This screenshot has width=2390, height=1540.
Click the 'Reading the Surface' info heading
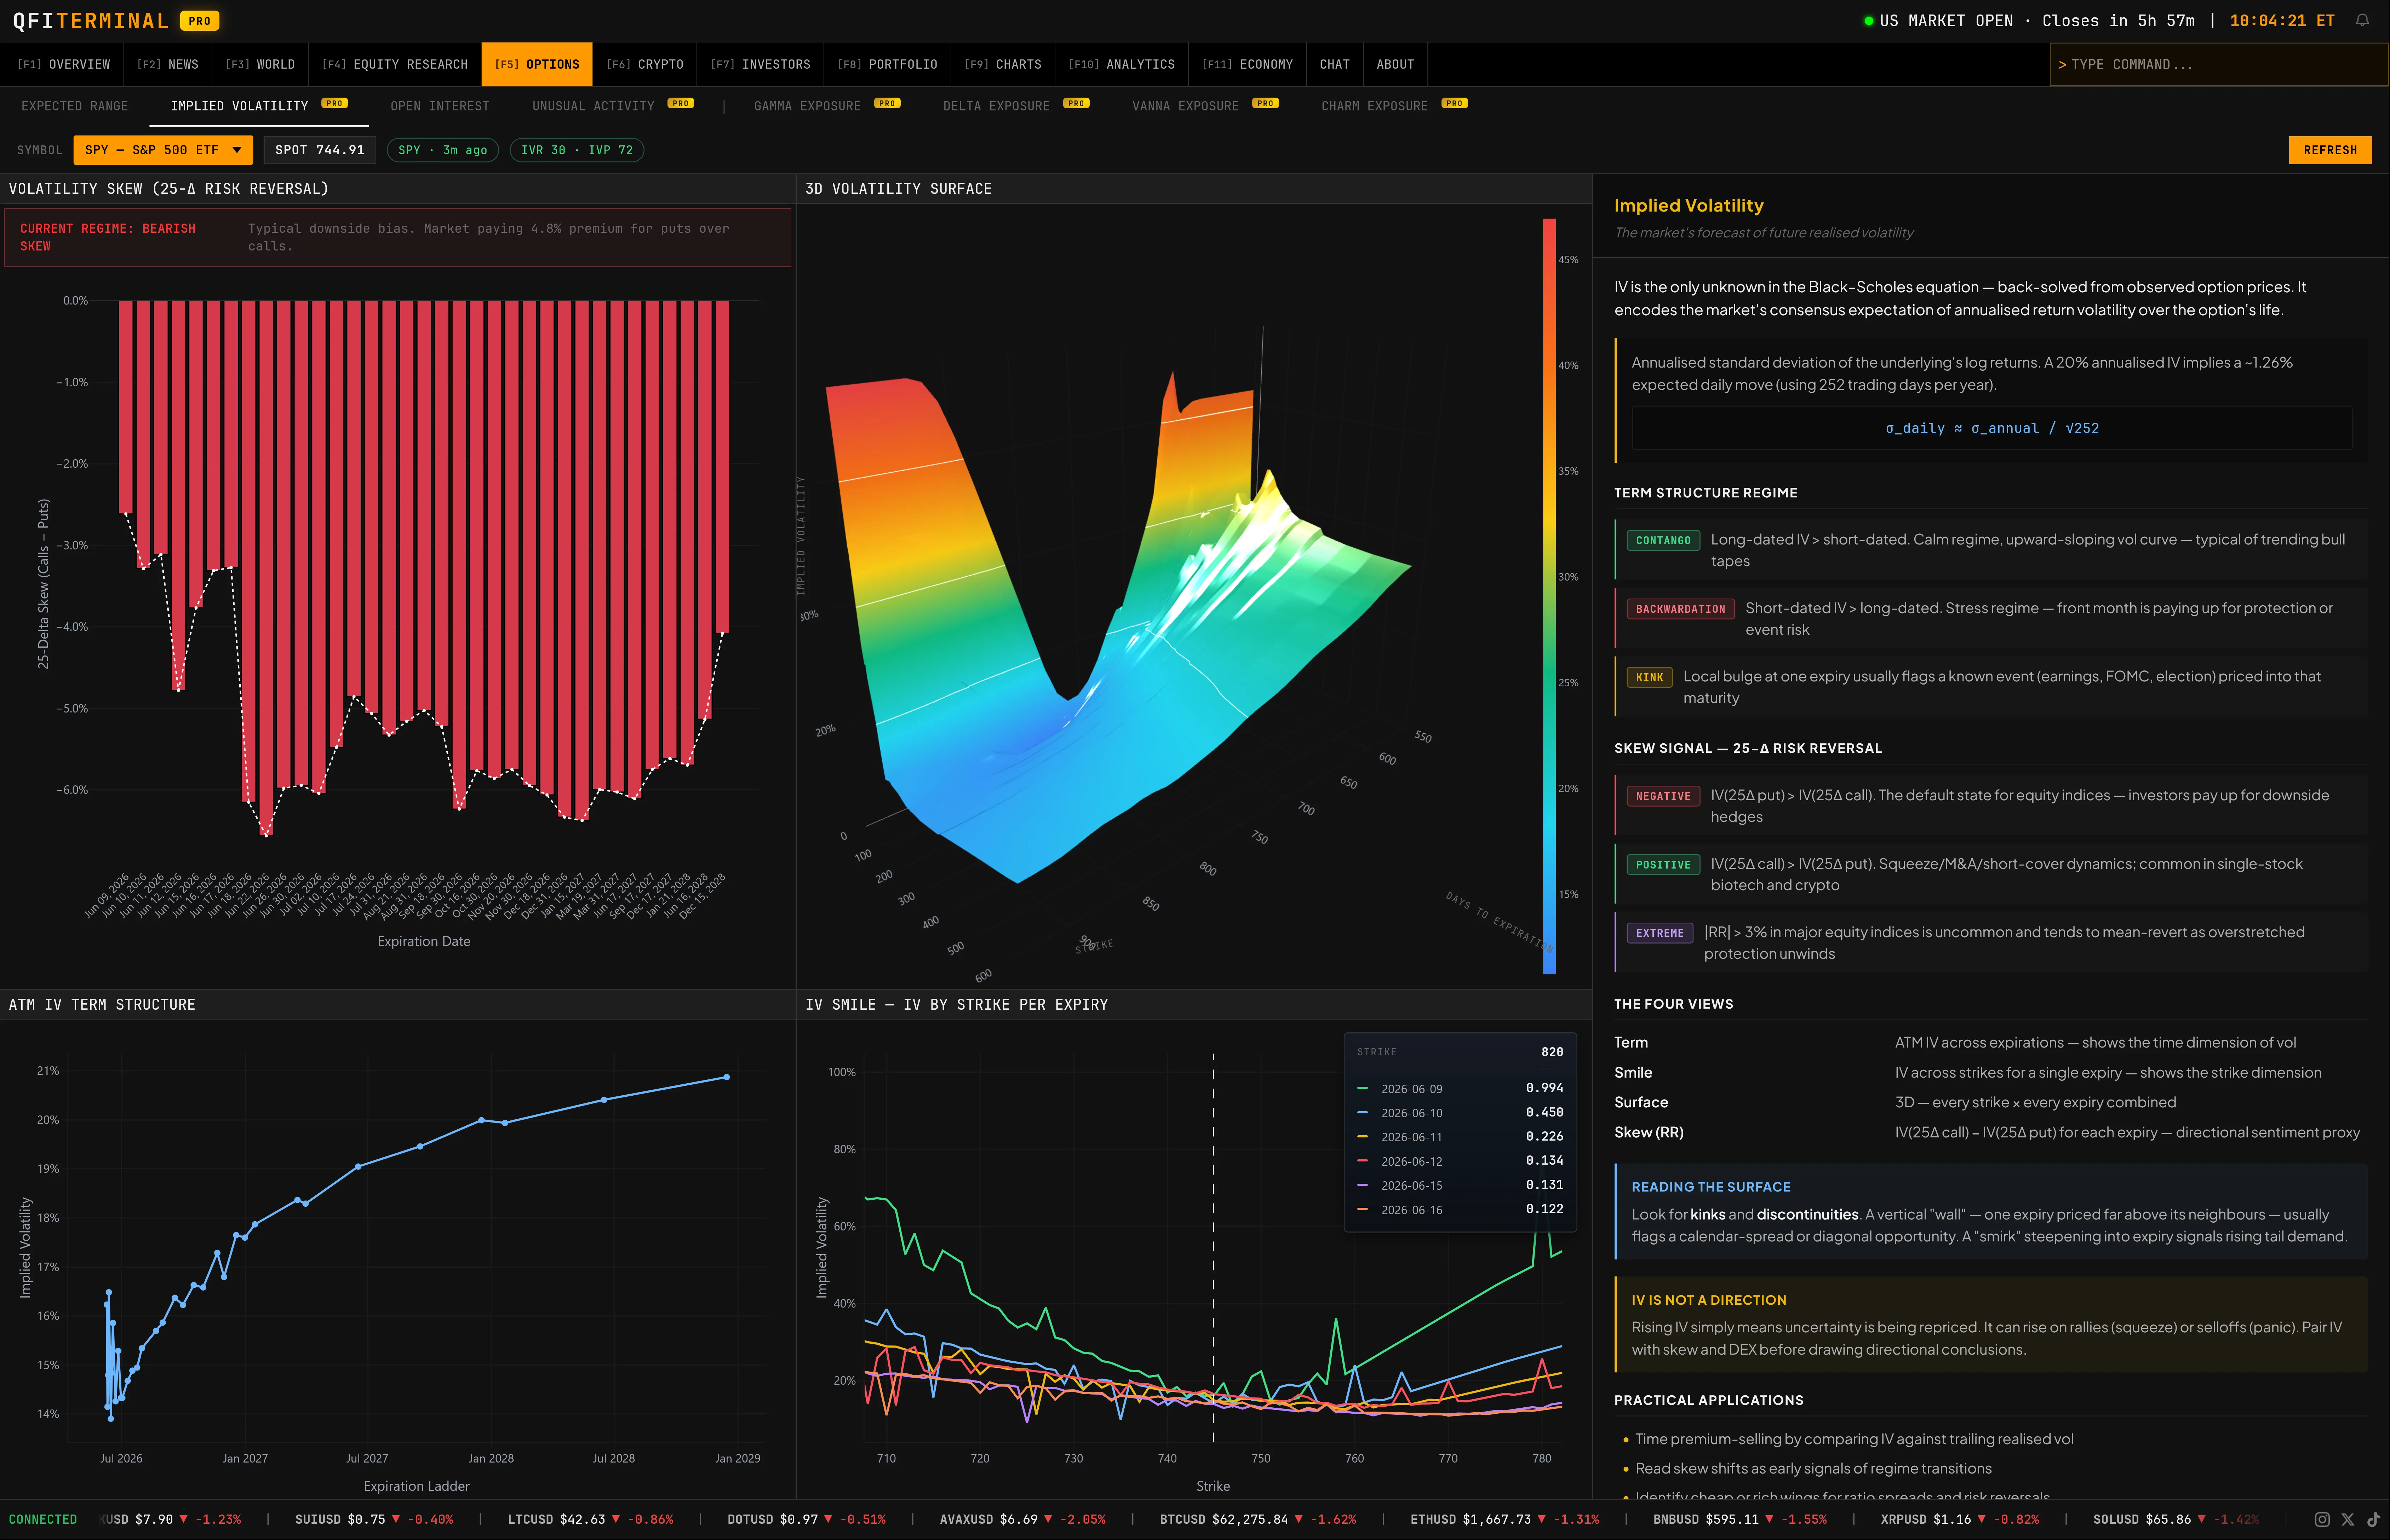(x=1711, y=1187)
